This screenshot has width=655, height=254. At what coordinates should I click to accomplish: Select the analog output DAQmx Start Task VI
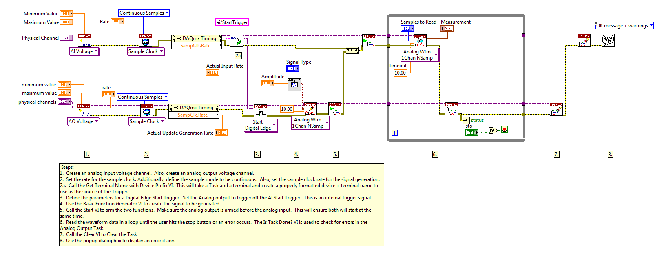coord(335,109)
